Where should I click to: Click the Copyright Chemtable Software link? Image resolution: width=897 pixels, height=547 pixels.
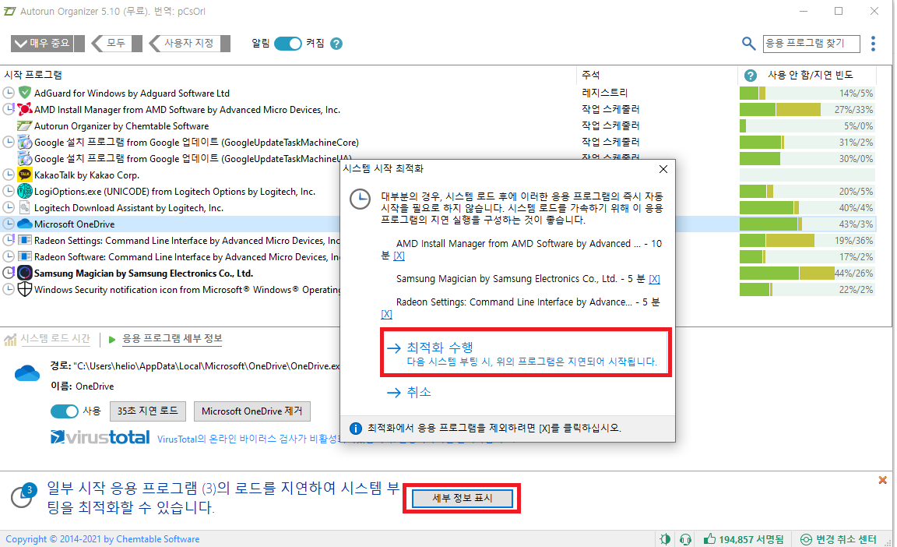pyautogui.click(x=103, y=539)
